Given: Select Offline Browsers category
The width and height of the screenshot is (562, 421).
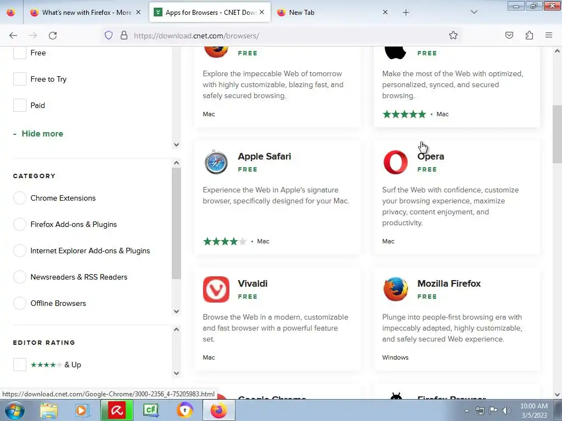Looking at the screenshot, I should click(x=20, y=303).
